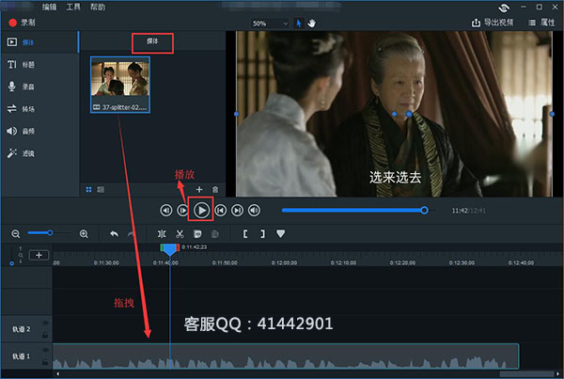
Task: Cut selection with scissors icon
Action: [180, 234]
